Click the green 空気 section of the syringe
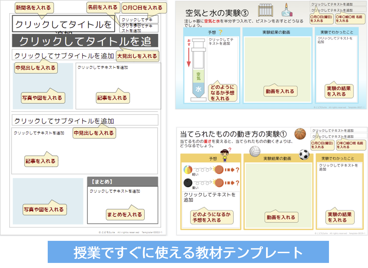The height and width of the screenshot is (268, 368). [198, 76]
